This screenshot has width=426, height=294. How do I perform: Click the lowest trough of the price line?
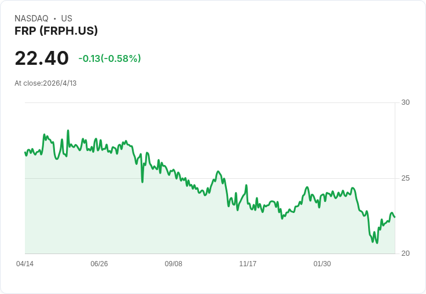(x=377, y=243)
